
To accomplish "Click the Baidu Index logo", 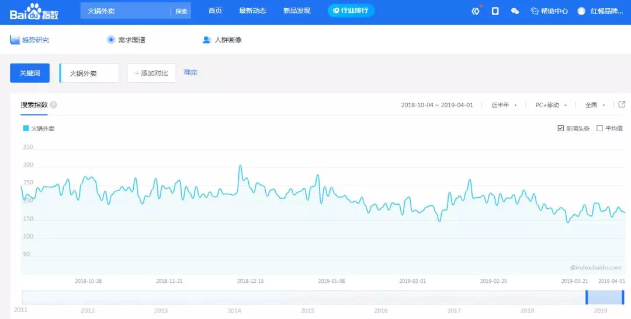I will click(x=34, y=12).
